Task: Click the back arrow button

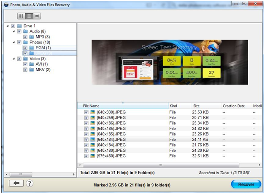Action: point(16,183)
